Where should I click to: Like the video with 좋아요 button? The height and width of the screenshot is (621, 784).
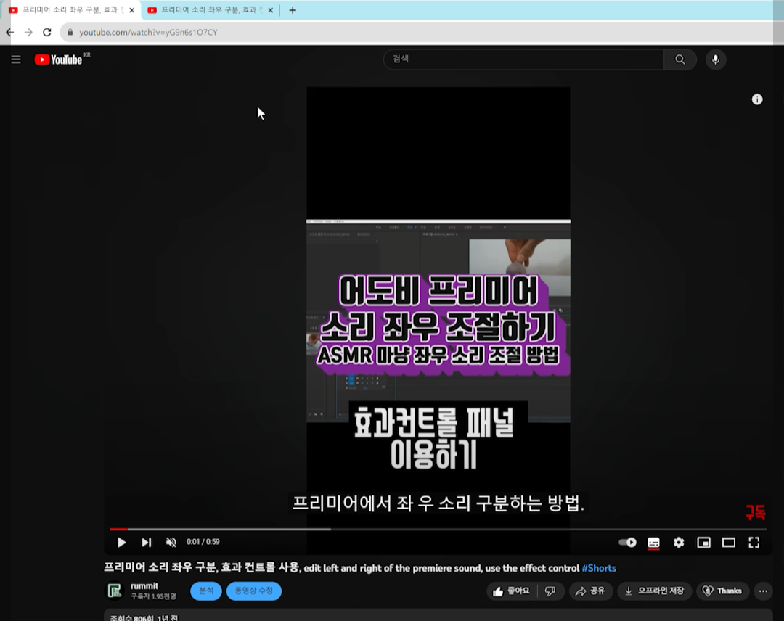(511, 591)
